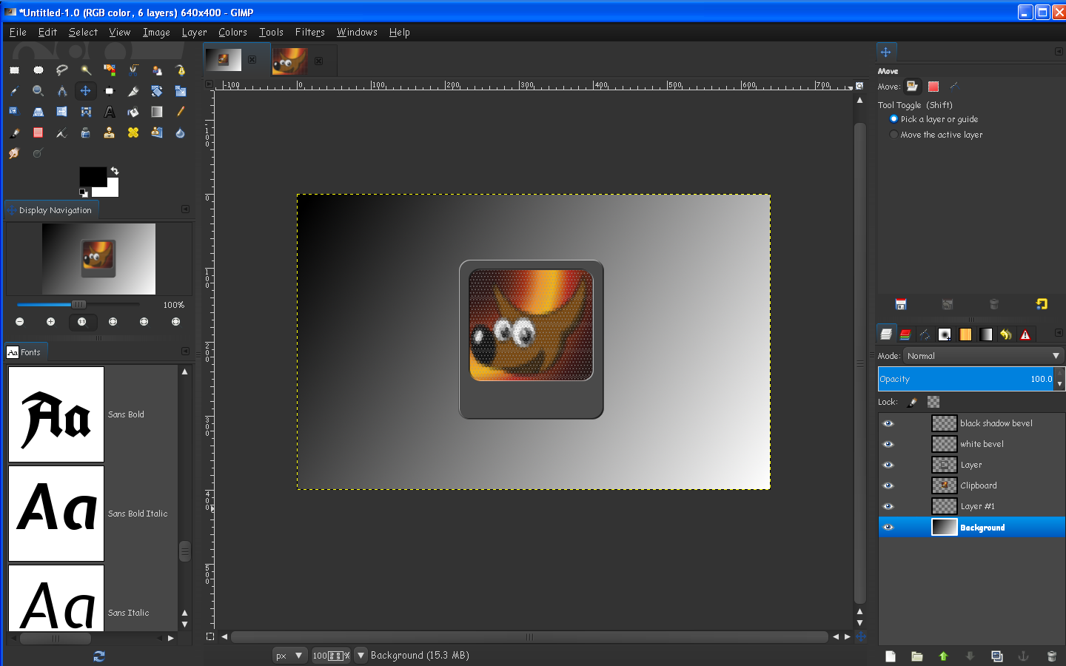1066x666 pixels.
Task: Select the Blur/Sharpen droplet tool
Action: point(181,133)
